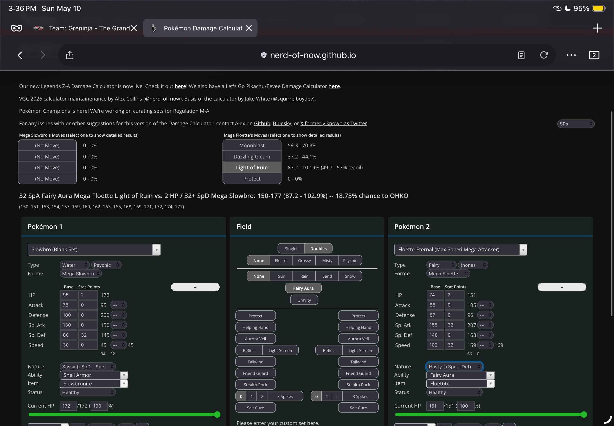
Task: Click Pokémon 1 plus button
Action: tap(195, 287)
